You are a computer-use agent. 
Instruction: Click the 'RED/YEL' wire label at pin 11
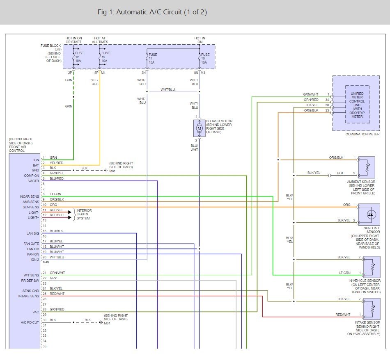click(57, 210)
